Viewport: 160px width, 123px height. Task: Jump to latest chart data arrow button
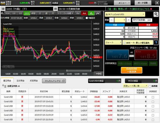coord(99,74)
